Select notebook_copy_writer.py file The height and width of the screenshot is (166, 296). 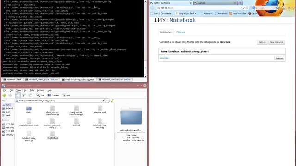(x=100, y=124)
